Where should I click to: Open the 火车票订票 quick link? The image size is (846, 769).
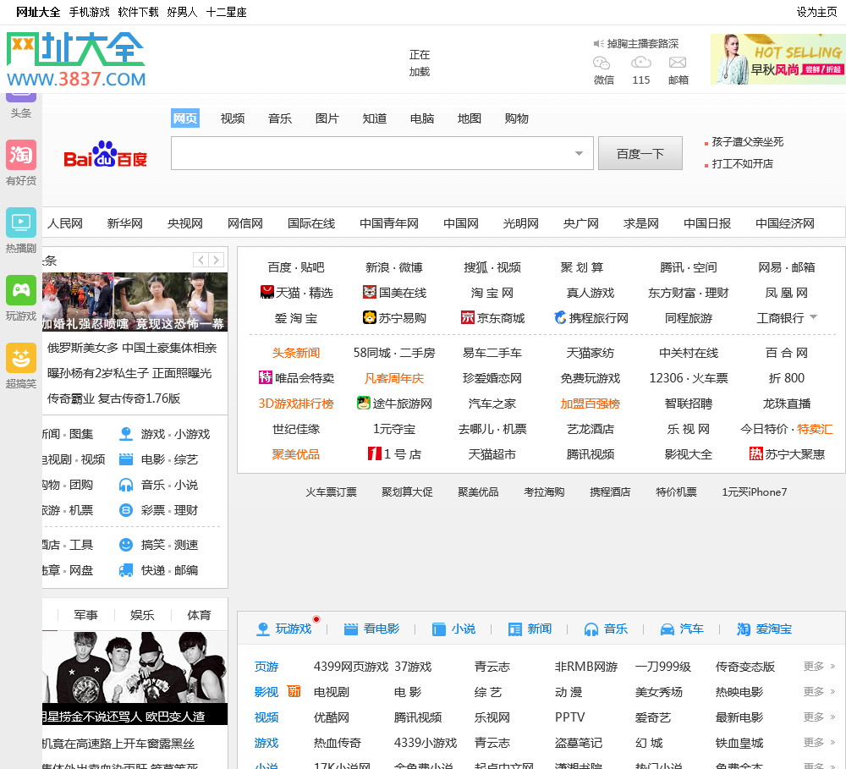coord(332,492)
